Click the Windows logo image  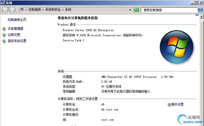click(177, 47)
